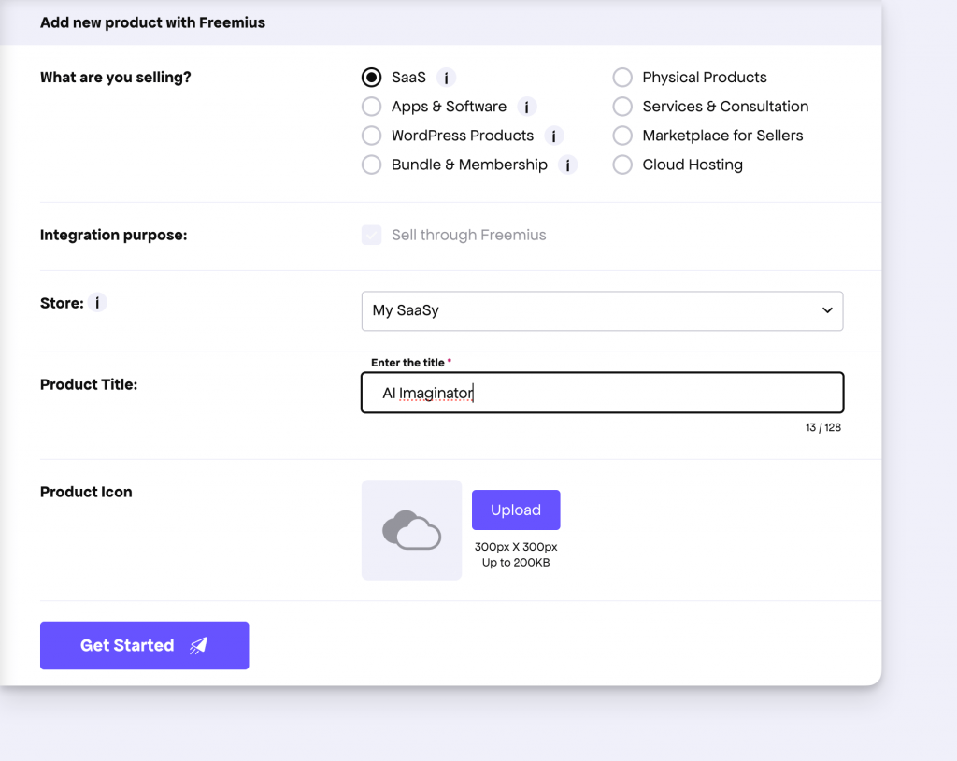Pick Services & Consultation
Image resolution: width=957 pixels, height=761 pixels.
[622, 107]
